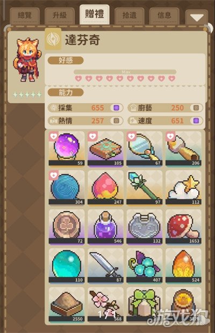The image size is (215, 333).
Task: Choose the blue yarn ball gift
Action: coord(67,188)
